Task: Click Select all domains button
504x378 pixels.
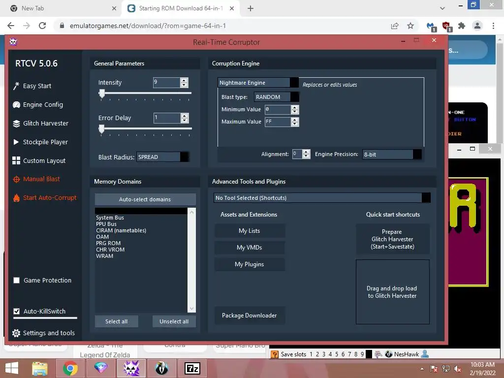Action: click(x=116, y=321)
